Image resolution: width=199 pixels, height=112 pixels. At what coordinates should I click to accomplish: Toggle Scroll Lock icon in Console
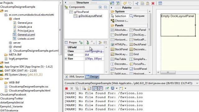[x=89, y=88]
